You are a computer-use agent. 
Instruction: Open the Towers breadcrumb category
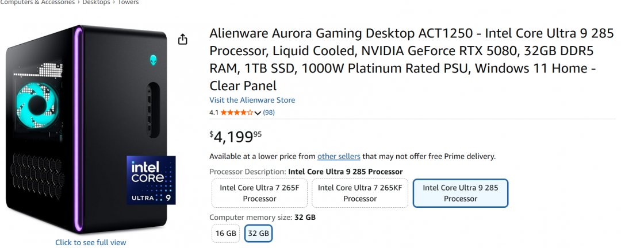pyautogui.click(x=128, y=2)
